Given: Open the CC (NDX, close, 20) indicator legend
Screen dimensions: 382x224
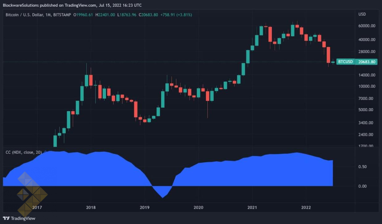Looking at the screenshot, I should click(23, 152).
